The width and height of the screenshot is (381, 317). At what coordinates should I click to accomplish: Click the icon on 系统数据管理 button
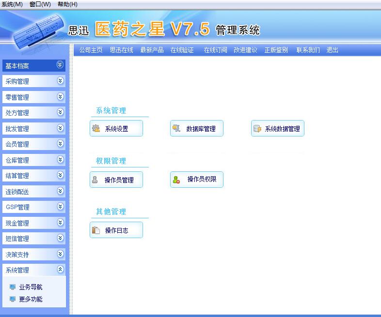point(257,128)
